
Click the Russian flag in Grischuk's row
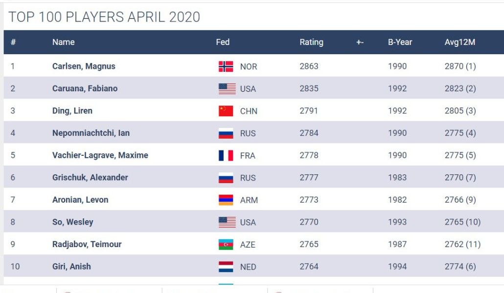226,178
